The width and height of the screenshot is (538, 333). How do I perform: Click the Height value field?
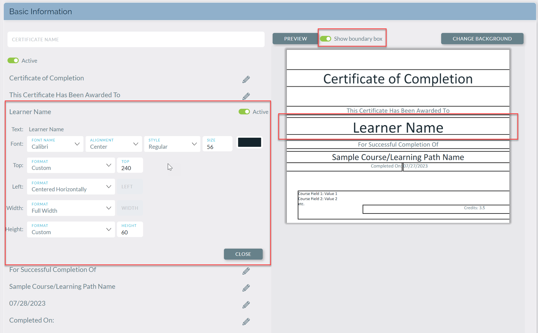[x=130, y=229]
